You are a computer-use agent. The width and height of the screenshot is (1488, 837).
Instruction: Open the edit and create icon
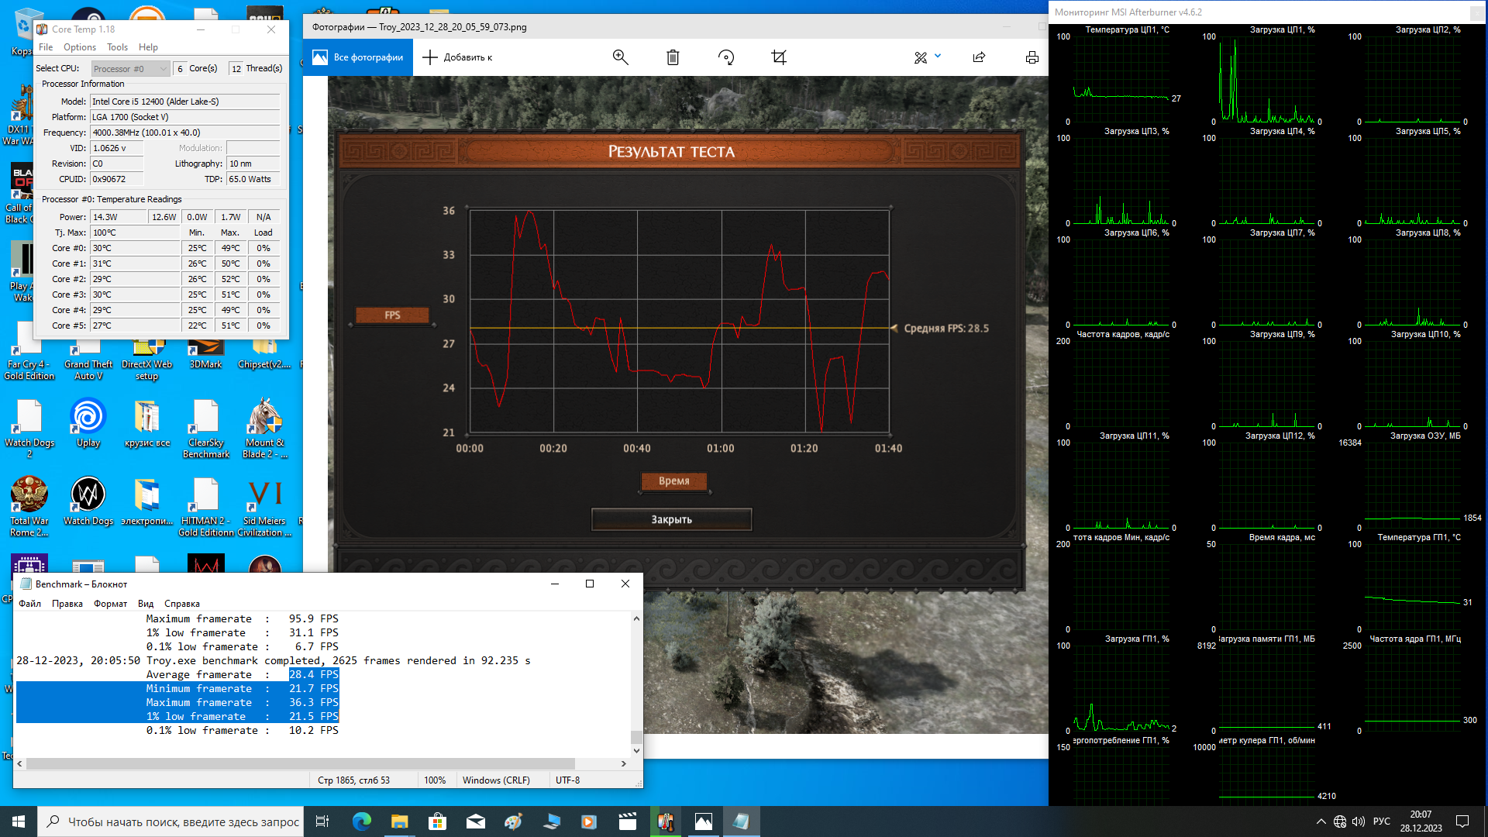(x=921, y=57)
